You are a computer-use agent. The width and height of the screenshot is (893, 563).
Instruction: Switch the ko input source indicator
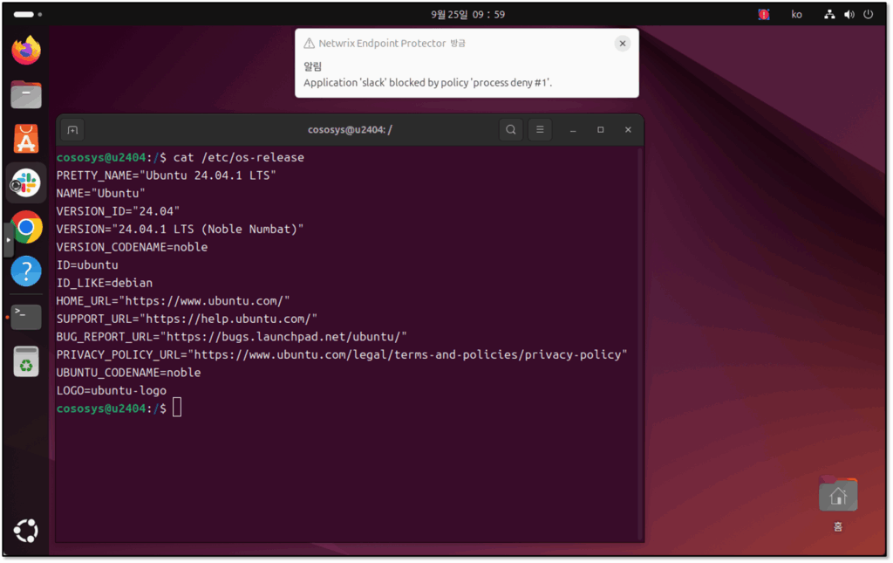797,14
